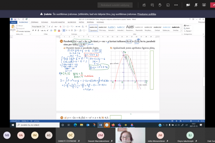The height and width of the screenshot is (143, 215).
Task: Click the Windows Start button
Action: click(13, 125)
